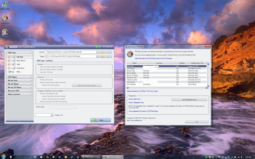This screenshot has width=255, height=159.
Task: Open DVDFab 8 desktop shortcut
Action: tap(5, 33)
